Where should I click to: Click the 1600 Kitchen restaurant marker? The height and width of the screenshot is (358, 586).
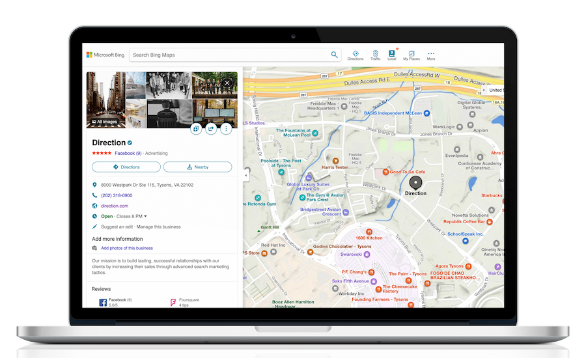click(369, 232)
